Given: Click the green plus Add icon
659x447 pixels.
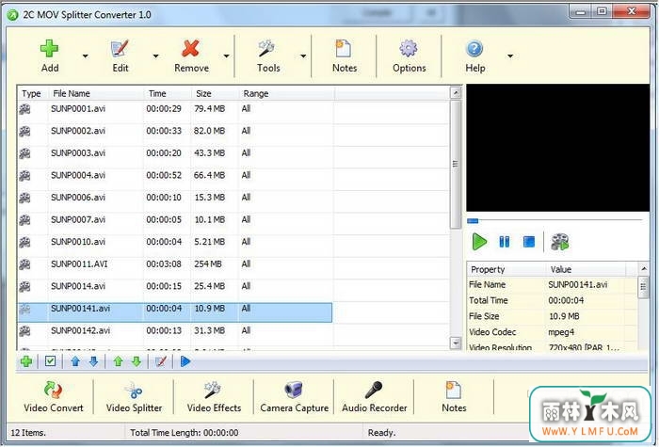Looking at the screenshot, I should point(49,49).
